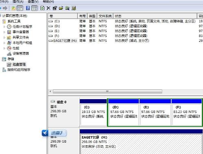Image resolution: width=203 pixels, height=154 pixels.
Task: Open help via the blue question icon
Action: click(28, 8)
